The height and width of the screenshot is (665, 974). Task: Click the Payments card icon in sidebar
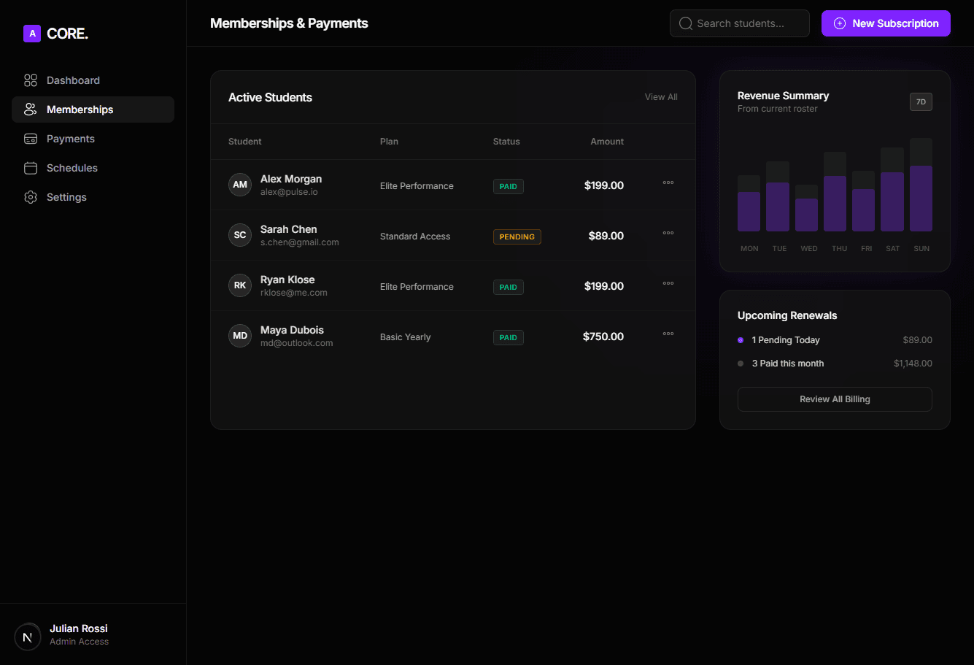pos(31,139)
